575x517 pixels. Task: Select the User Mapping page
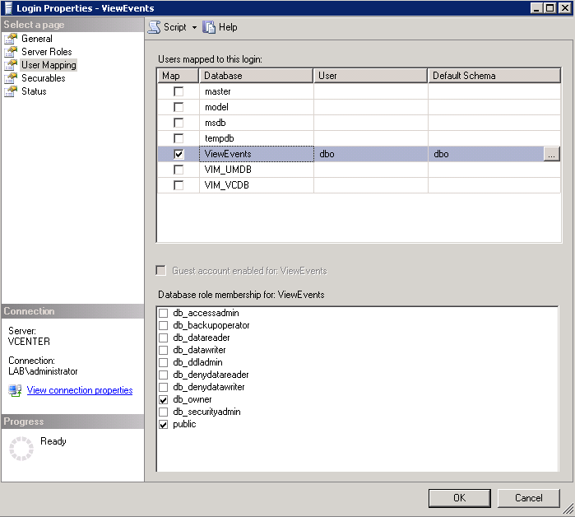[49, 65]
